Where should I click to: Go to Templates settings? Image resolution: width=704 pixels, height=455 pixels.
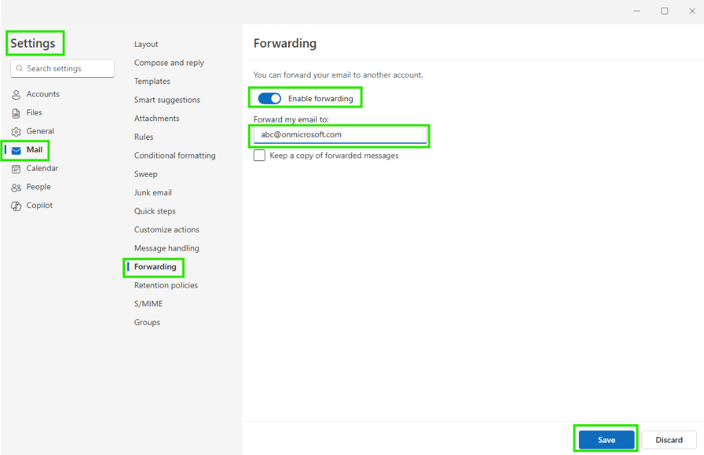click(x=152, y=81)
